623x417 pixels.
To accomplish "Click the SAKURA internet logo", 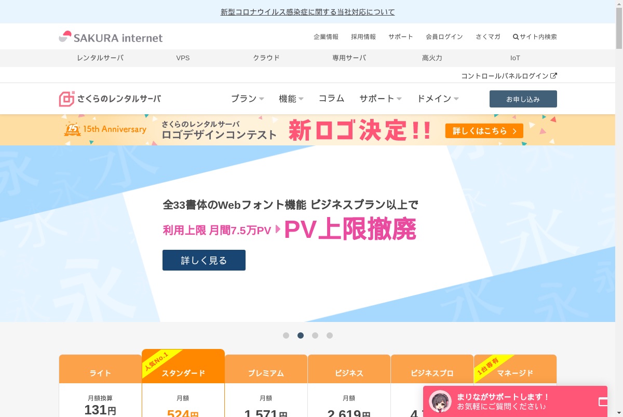I will pos(111,37).
